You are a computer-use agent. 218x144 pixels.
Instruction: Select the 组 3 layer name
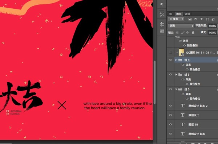tap(187, 89)
